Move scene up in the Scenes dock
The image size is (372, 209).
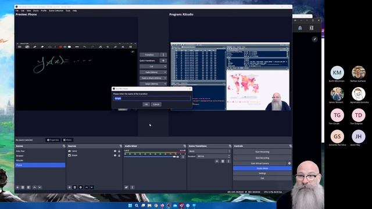pyautogui.click(x=35, y=187)
